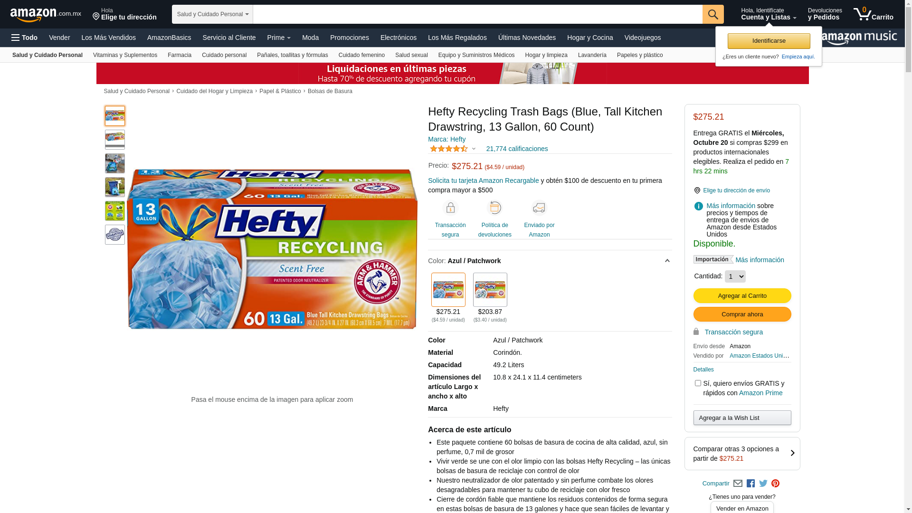Select the second product thumbnail image
912x513 pixels.
[115, 140]
